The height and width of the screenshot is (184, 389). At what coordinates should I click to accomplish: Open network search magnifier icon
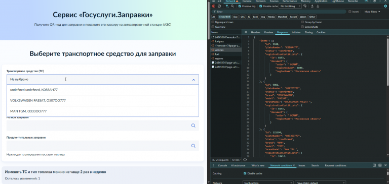(x=232, y=6)
